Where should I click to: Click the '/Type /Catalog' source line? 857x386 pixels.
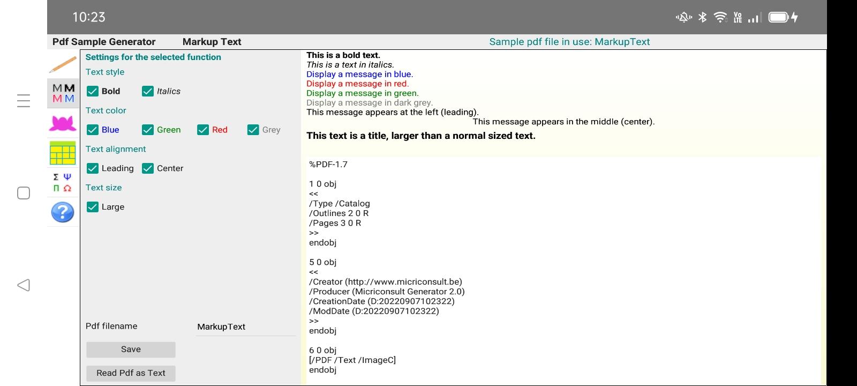[340, 204]
